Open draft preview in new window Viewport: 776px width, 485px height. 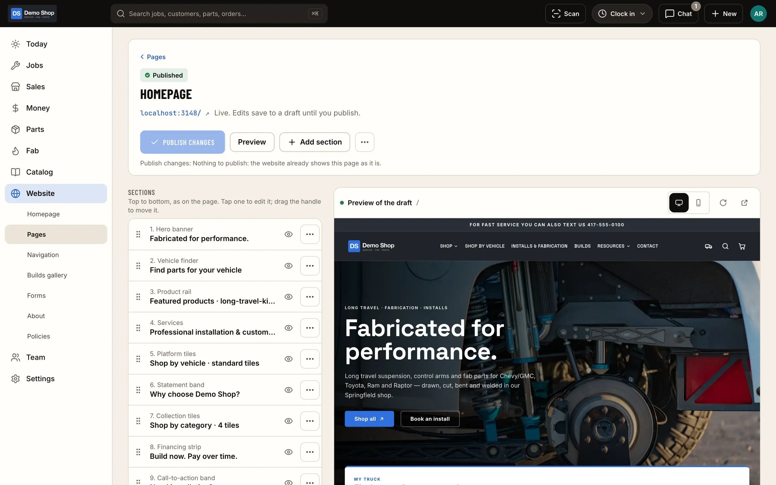click(x=744, y=203)
